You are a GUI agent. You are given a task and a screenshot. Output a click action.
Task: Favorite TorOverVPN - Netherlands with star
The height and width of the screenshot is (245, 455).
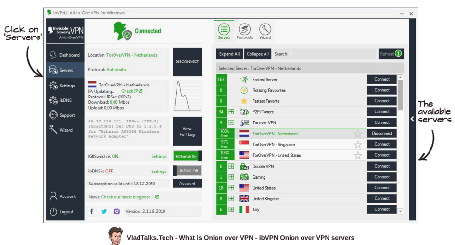(x=358, y=134)
